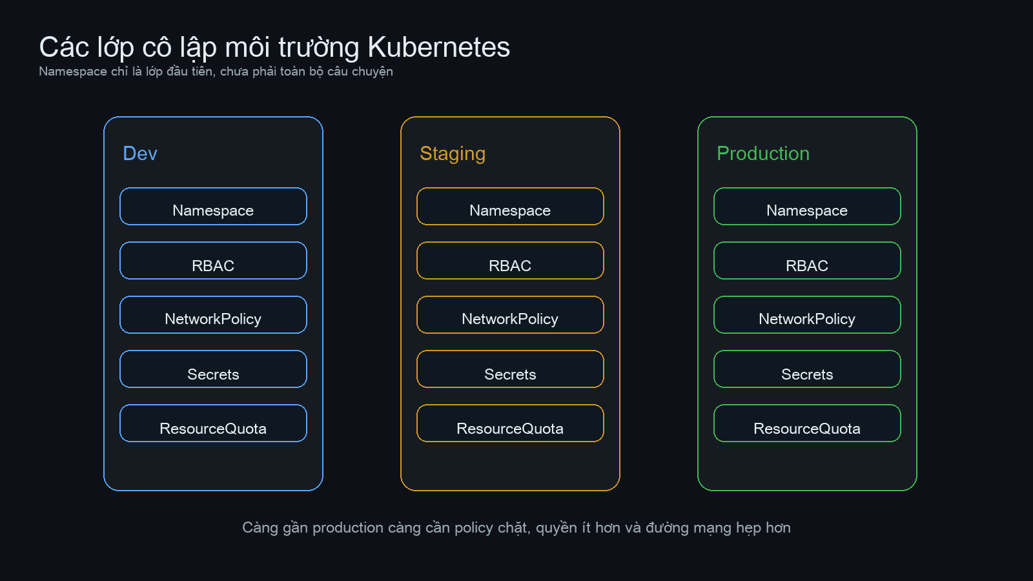Click the footer caption about production policy
Image resolution: width=1033 pixels, height=581 pixels.
click(516, 528)
